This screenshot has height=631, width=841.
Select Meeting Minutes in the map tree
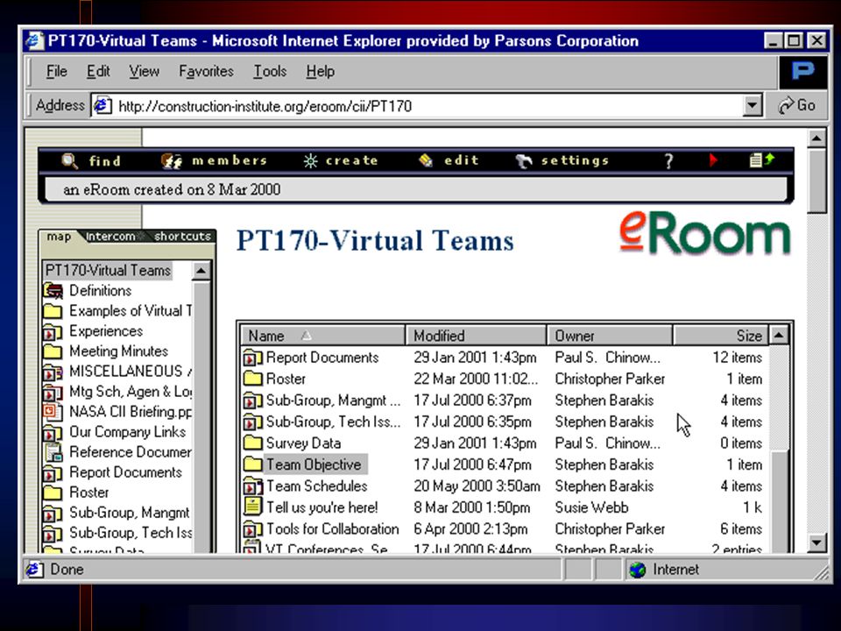pos(118,351)
